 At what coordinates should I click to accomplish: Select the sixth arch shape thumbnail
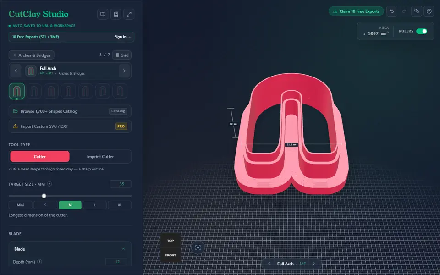(103, 91)
